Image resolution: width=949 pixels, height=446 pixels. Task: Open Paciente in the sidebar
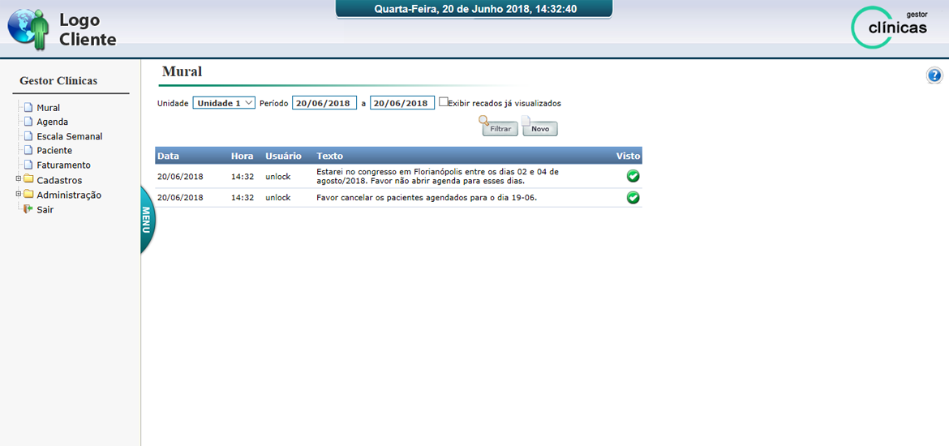click(54, 150)
